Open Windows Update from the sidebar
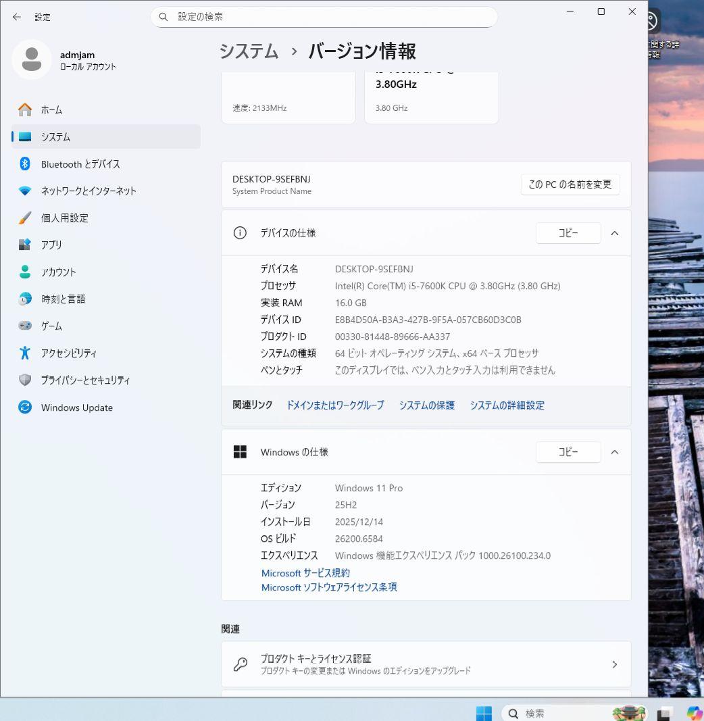704x721 pixels. tap(76, 407)
